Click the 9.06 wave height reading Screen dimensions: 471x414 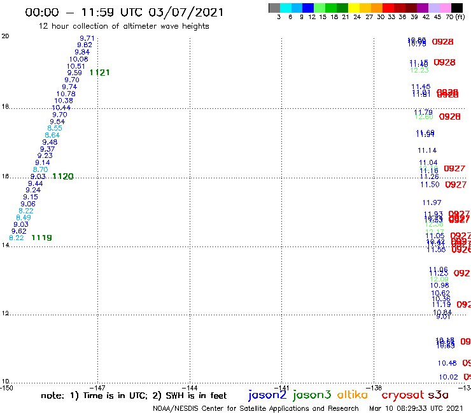tap(28, 204)
